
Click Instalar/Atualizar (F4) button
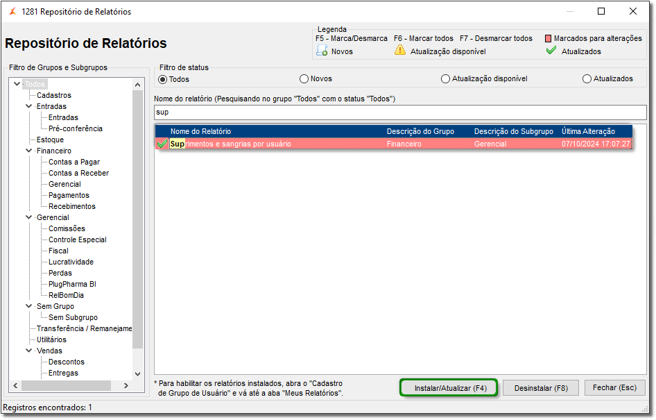coord(449,388)
